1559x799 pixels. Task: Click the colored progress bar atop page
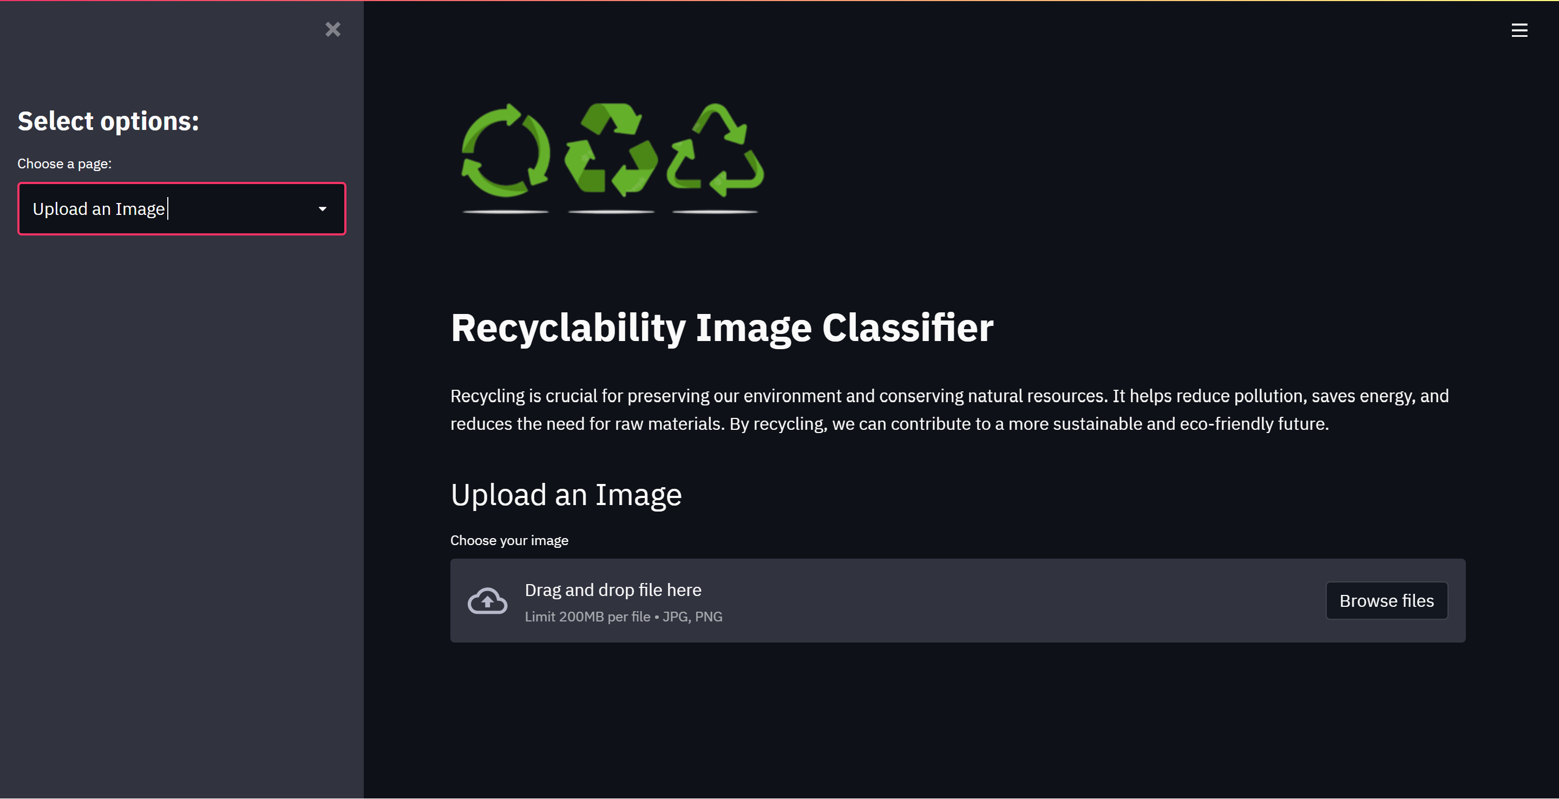pyautogui.click(x=779, y=1)
